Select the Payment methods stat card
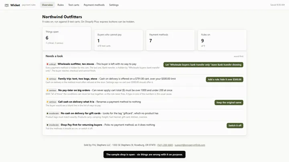 170,40
